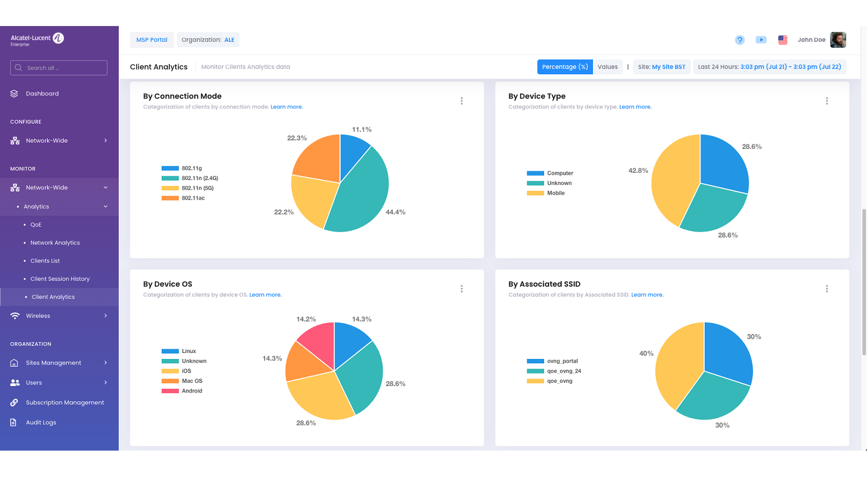This screenshot has height=488, width=868.
Task: Open kebab menu on By Connection Mode card
Action: (462, 101)
